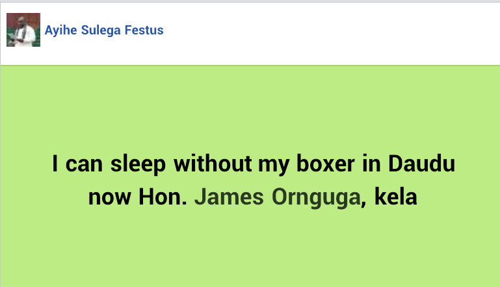Click "Festus" in the author name
Image resolution: width=500 pixels, height=287 pixels.
point(146,31)
